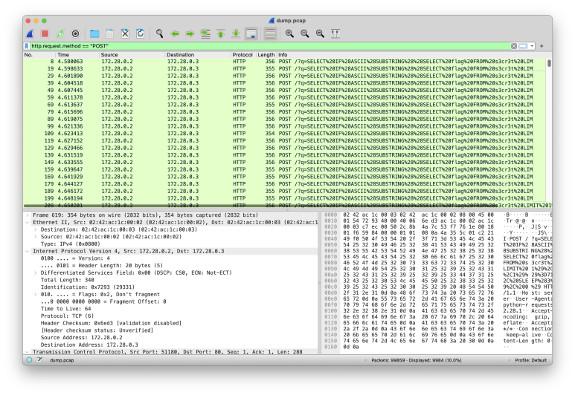Image resolution: width=575 pixels, height=395 pixels.
Task: Reload this capture file
Action: click(x=140, y=33)
